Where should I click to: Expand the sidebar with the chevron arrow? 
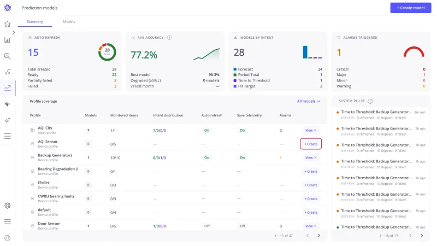[13, 33]
